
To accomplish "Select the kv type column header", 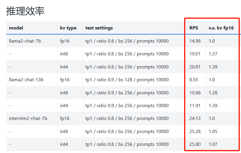I will [x=68, y=28].
